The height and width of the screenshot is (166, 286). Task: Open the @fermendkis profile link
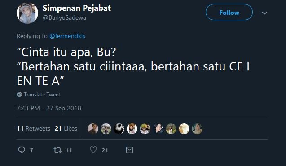67,36
